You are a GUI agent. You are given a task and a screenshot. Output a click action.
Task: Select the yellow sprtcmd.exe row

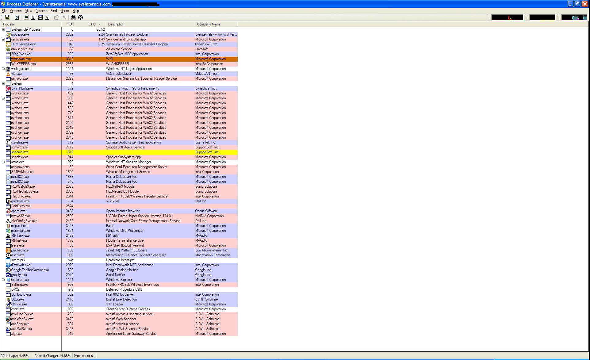(119, 152)
